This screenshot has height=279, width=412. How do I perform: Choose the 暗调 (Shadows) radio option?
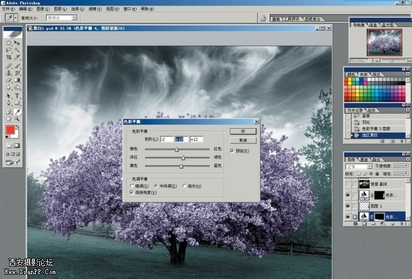pos(132,186)
